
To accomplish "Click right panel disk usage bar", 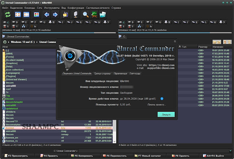I will click(x=175, y=33).
